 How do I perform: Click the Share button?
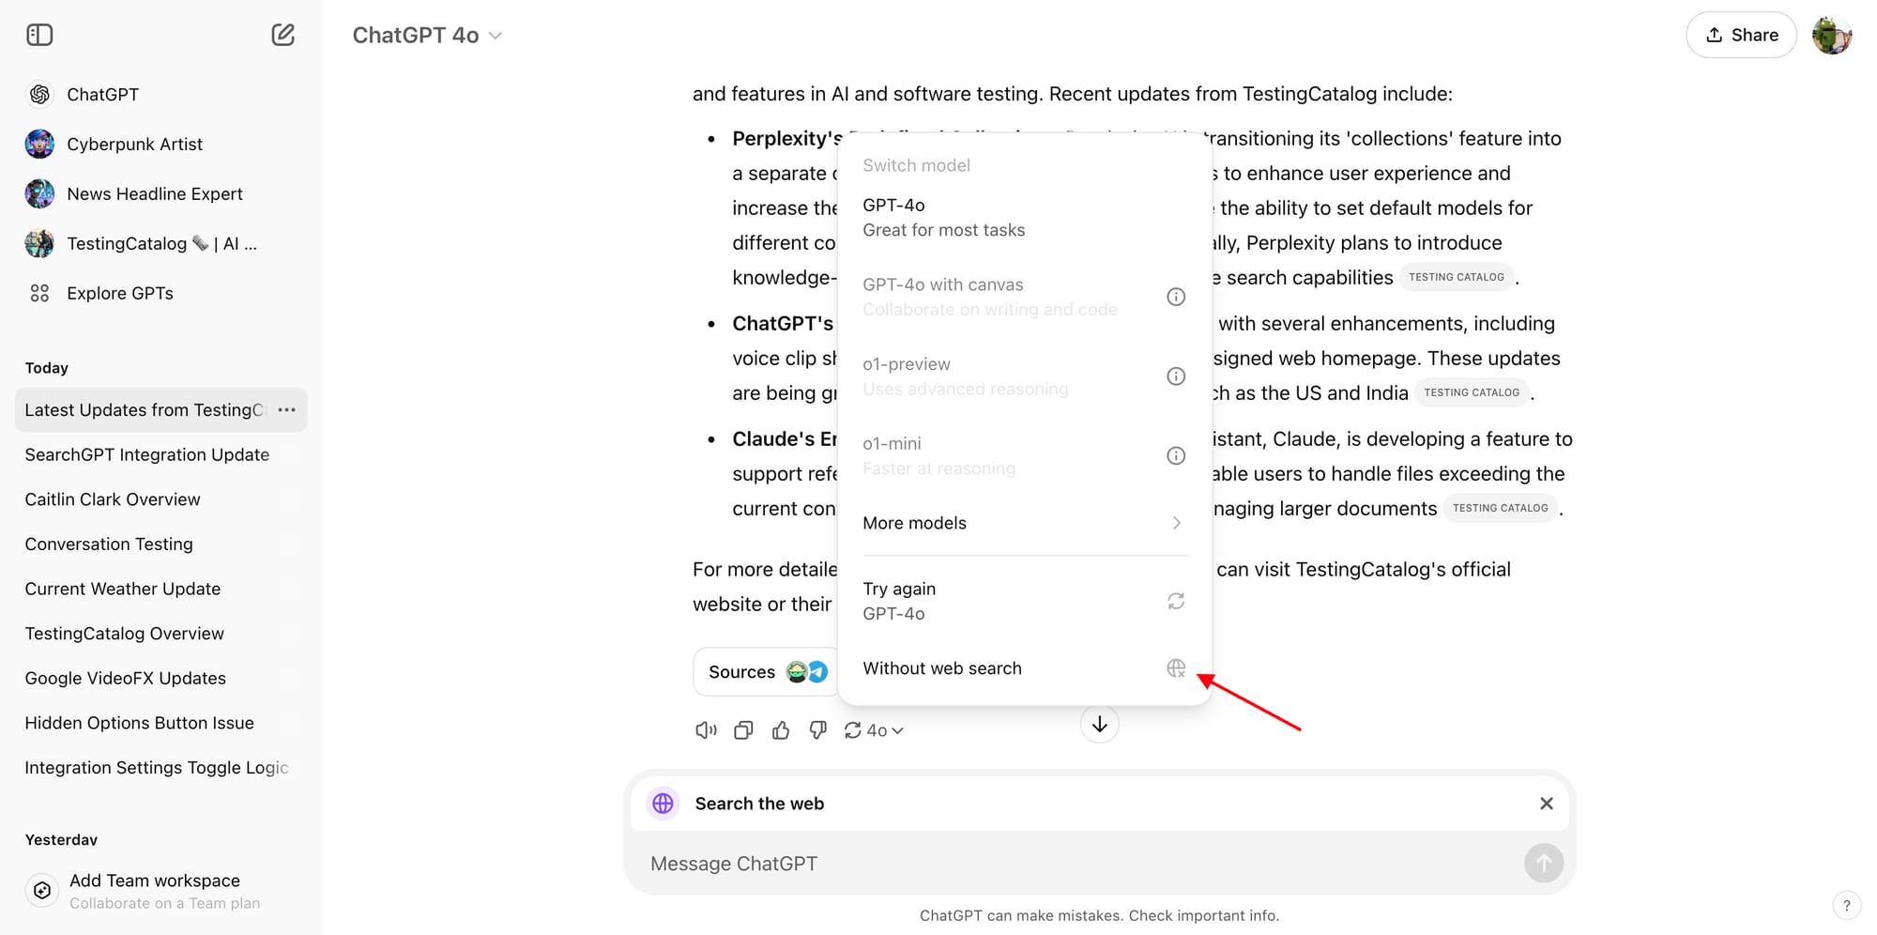click(x=1741, y=35)
